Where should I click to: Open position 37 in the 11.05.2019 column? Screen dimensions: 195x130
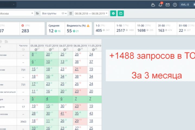[x=91, y=62]
